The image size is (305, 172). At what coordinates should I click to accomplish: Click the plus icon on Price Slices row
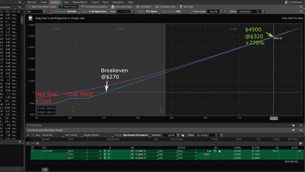[x=293, y=125]
